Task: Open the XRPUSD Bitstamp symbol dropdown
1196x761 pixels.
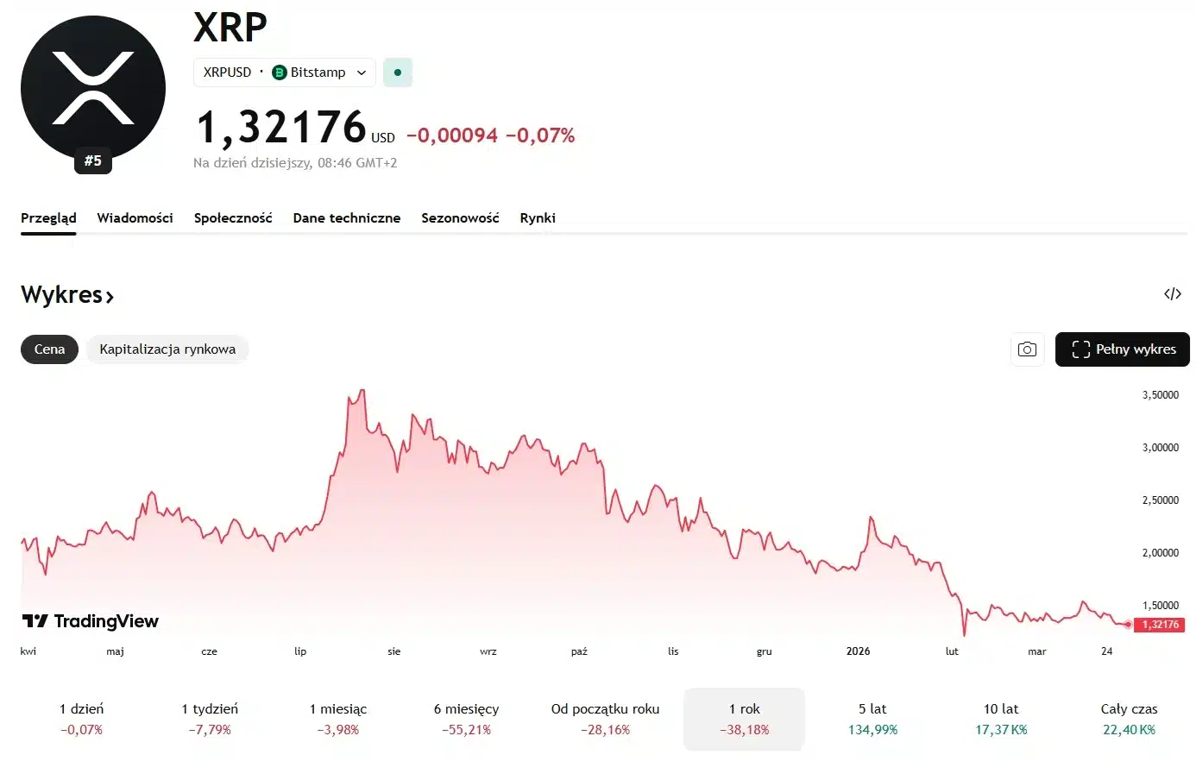Action: (x=285, y=72)
